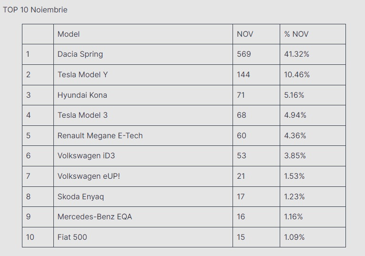
Task: Select the 1.09% percentage cell
Action: pos(294,237)
